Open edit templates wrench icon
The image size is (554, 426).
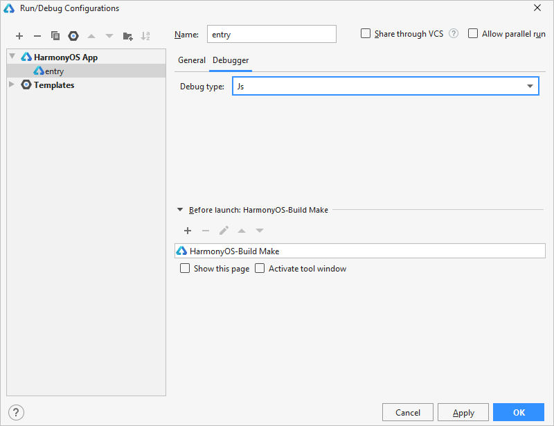(x=73, y=36)
